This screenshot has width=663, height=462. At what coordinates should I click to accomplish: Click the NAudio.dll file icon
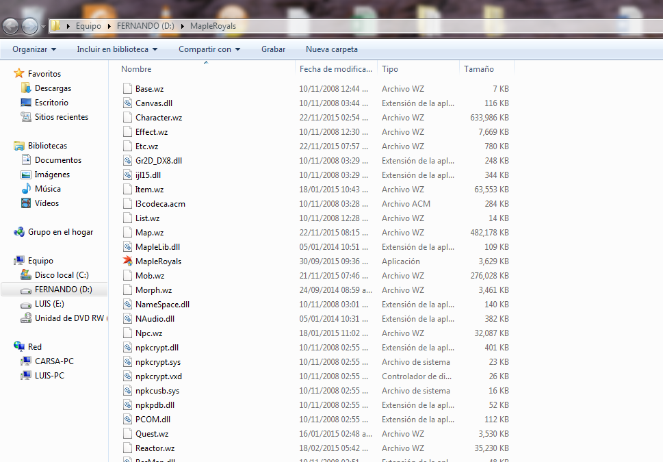pyautogui.click(x=128, y=318)
